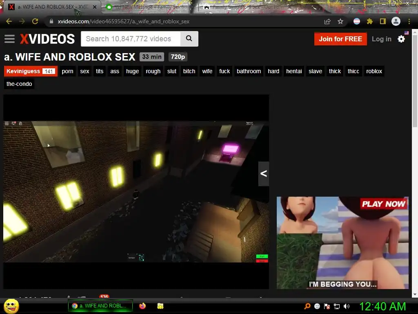418x314 pixels.
Task: Select the 'thick' tag
Action: point(335,71)
